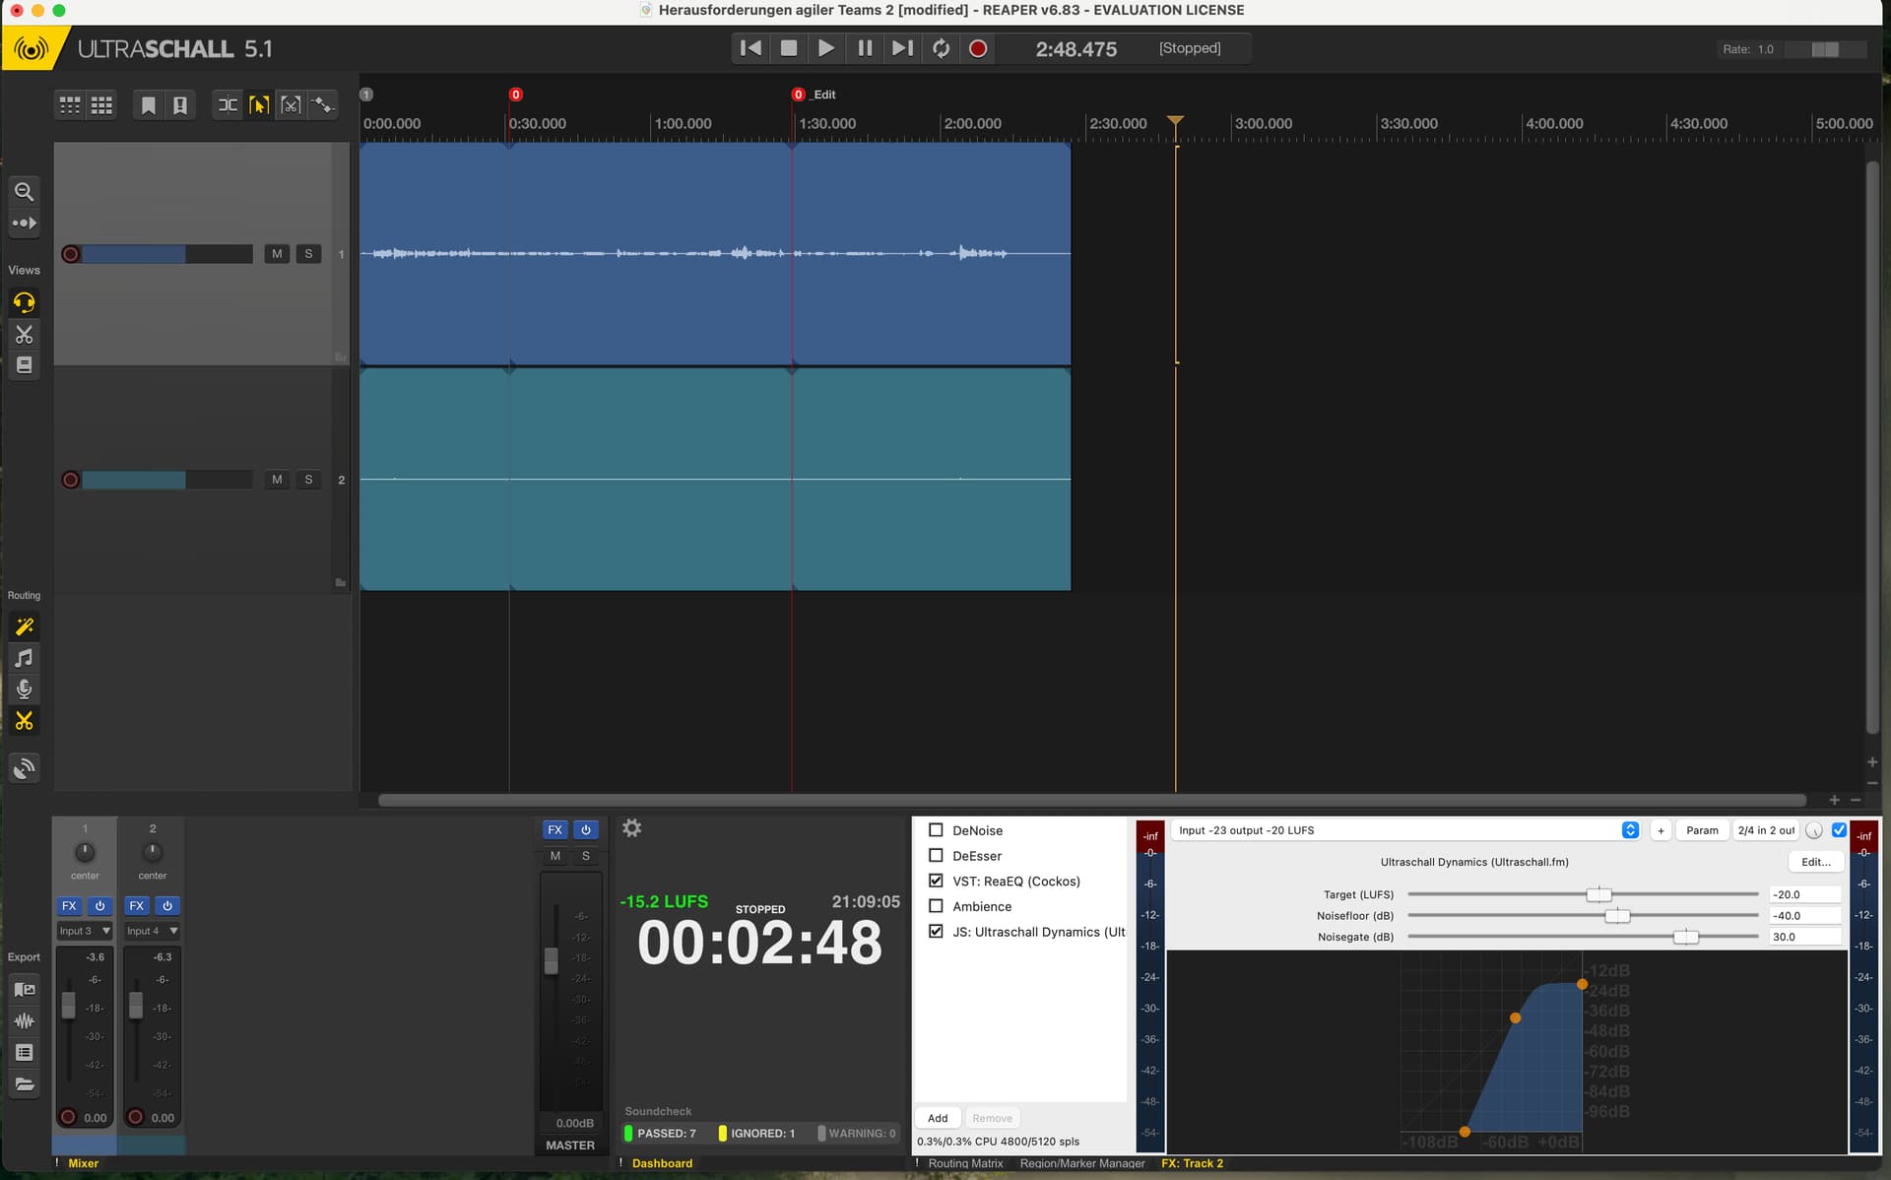This screenshot has width=1891, height=1180.
Task: Toggle FX power on mixer channel 2
Action: 167,905
